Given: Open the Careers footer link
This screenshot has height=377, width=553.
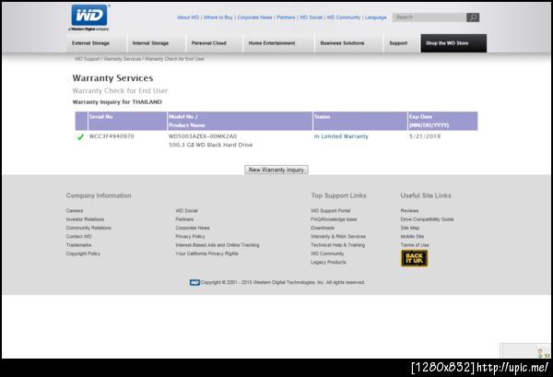Looking at the screenshot, I should click(x=75, y=210).
